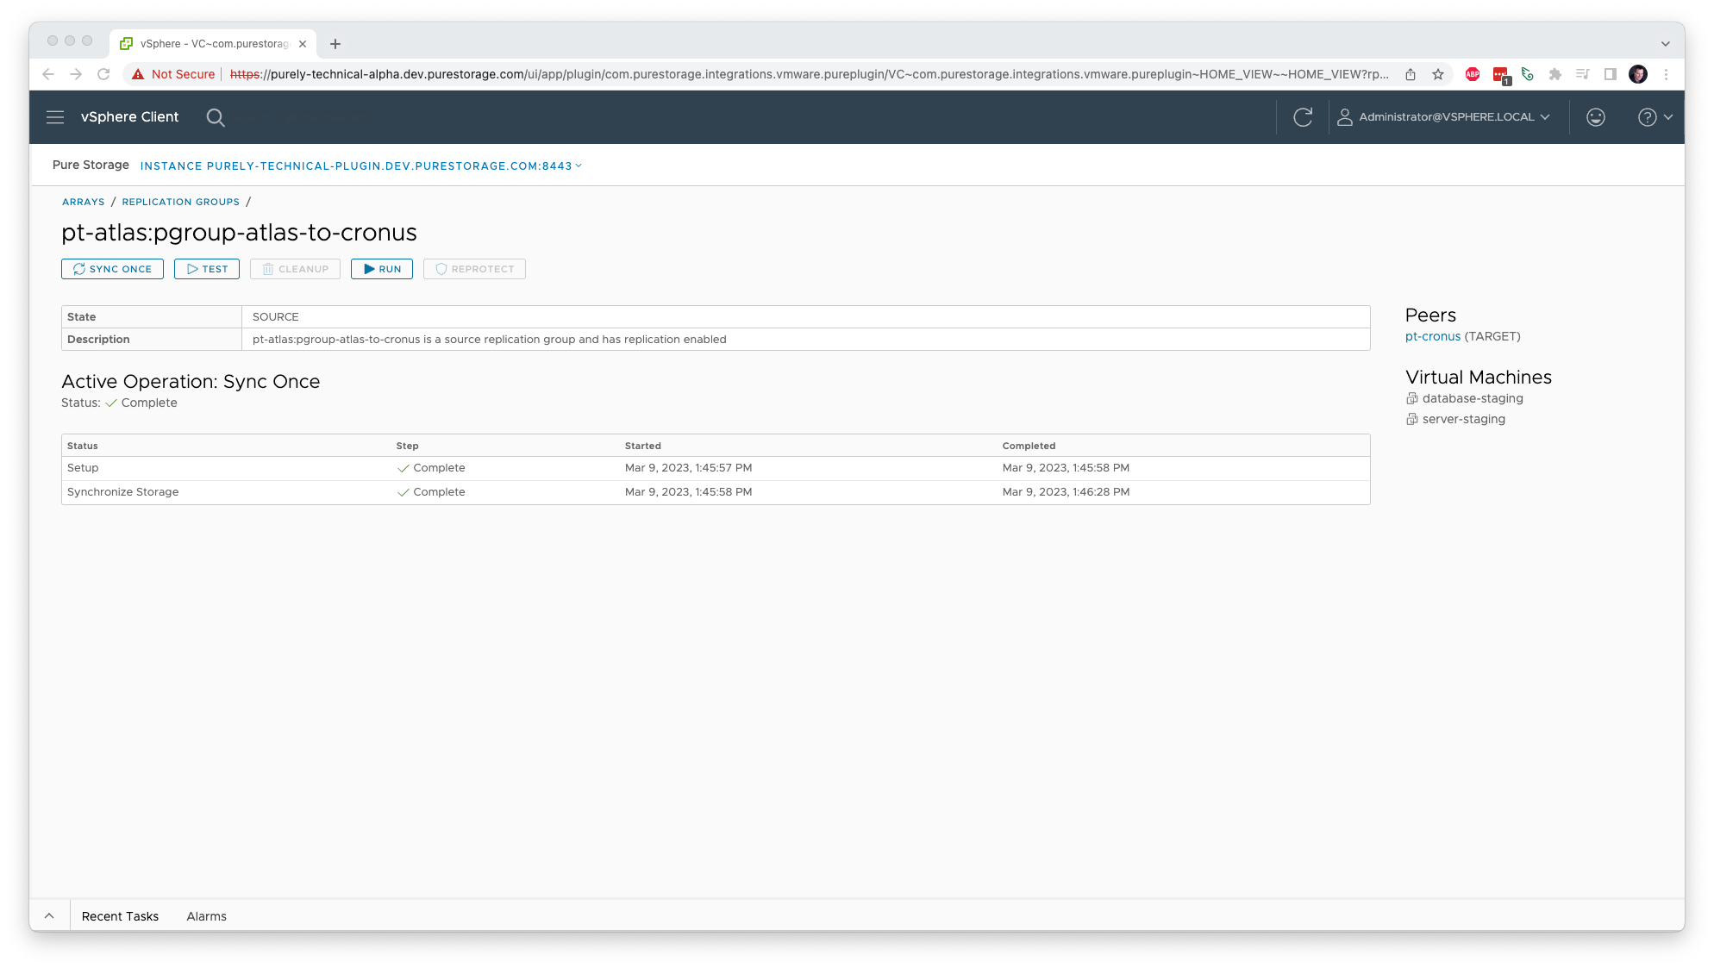Click the server-staging virtual machine item
The image size is (1714, 968).
coord(1463,418)
